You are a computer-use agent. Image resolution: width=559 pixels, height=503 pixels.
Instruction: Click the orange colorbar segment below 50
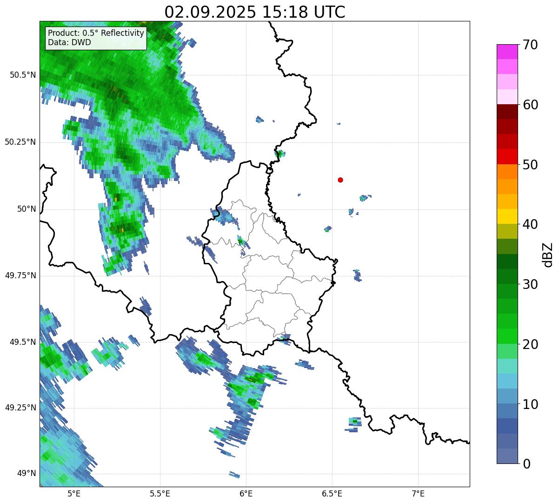click(x=507, y=172)
